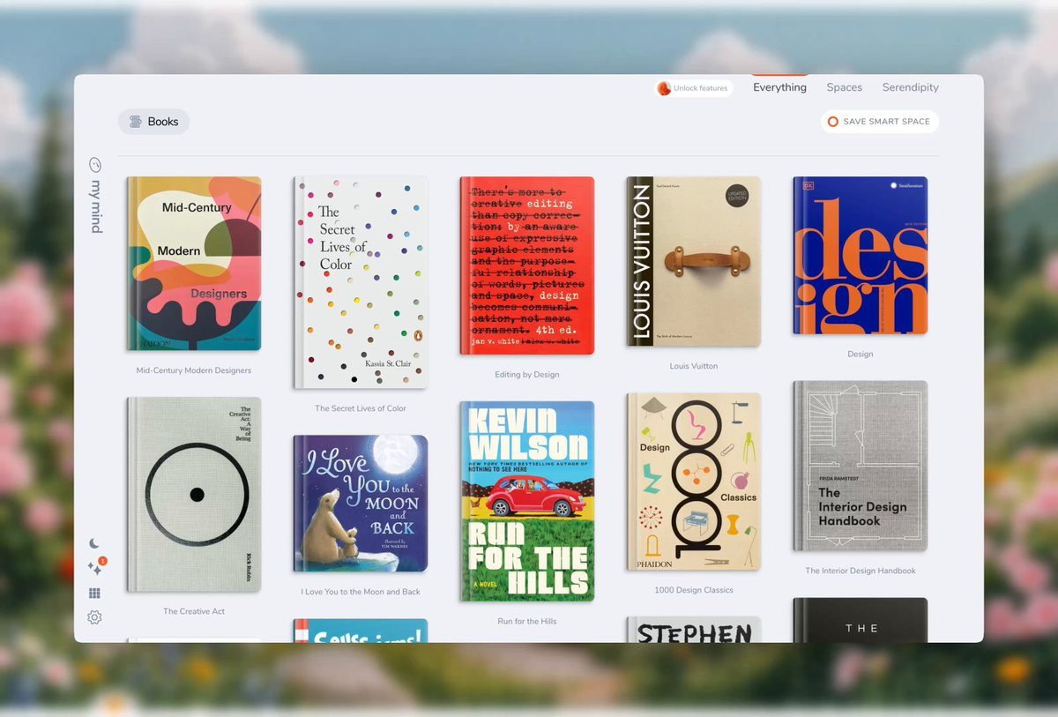Click 'I Love You to the Moon and Back' caption
1058x717 pixels.
361,592
